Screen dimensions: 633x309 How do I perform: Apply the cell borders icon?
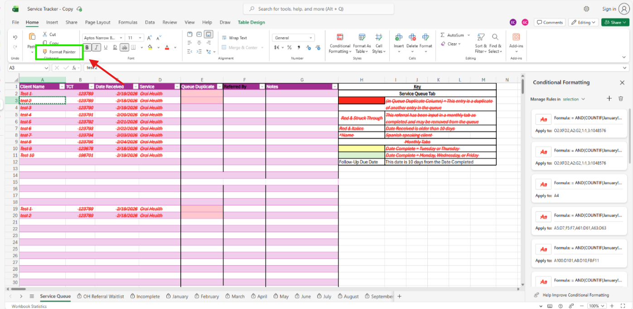[133, 47]
